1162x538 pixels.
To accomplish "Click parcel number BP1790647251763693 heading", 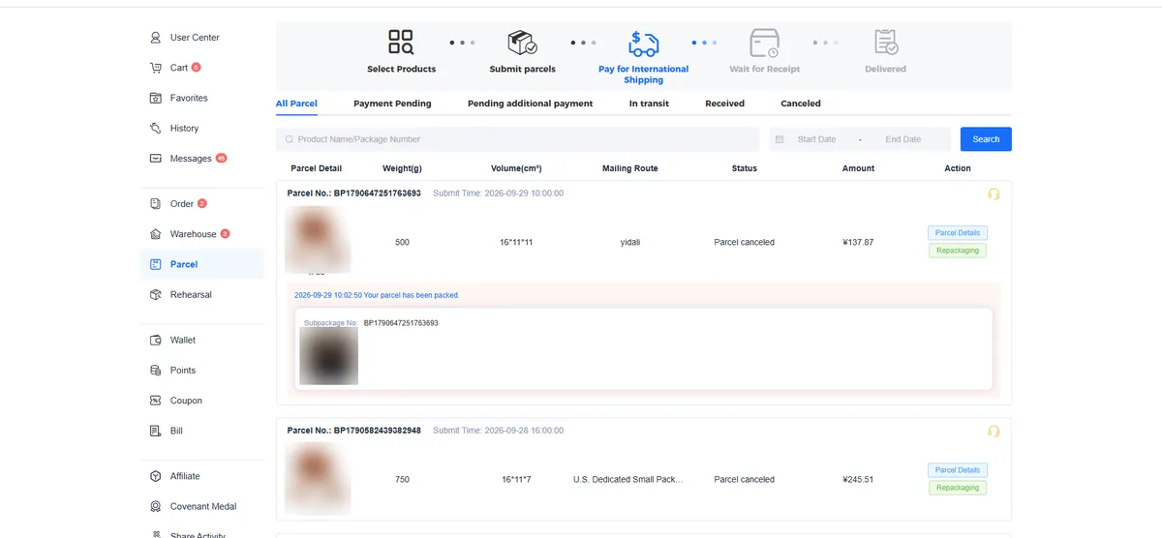I will 353,194.
